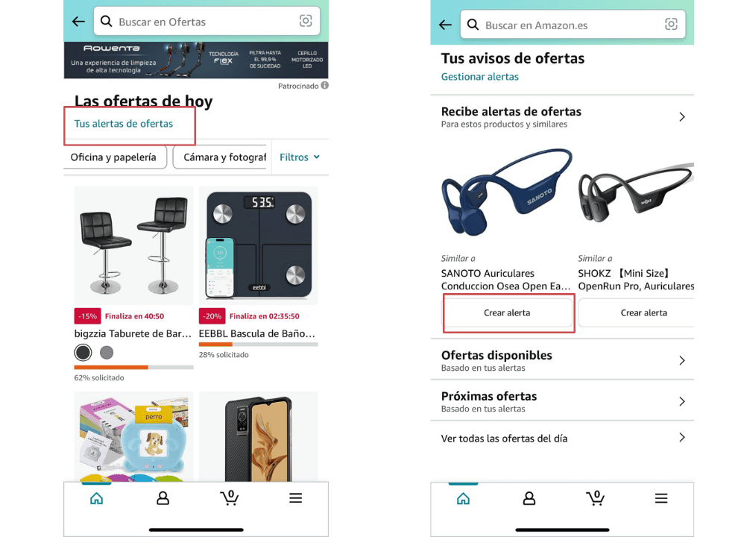Tap the back arrow beside Buscar en Ofertas
738x537 pixels.
coord(78,22)
